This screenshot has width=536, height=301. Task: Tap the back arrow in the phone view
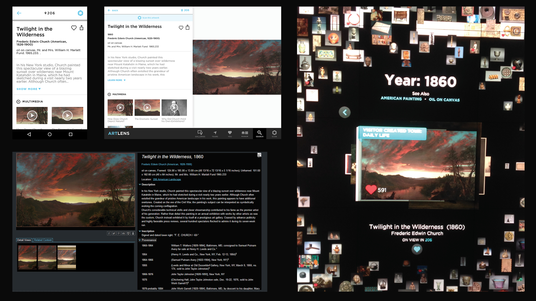[19, 13]
